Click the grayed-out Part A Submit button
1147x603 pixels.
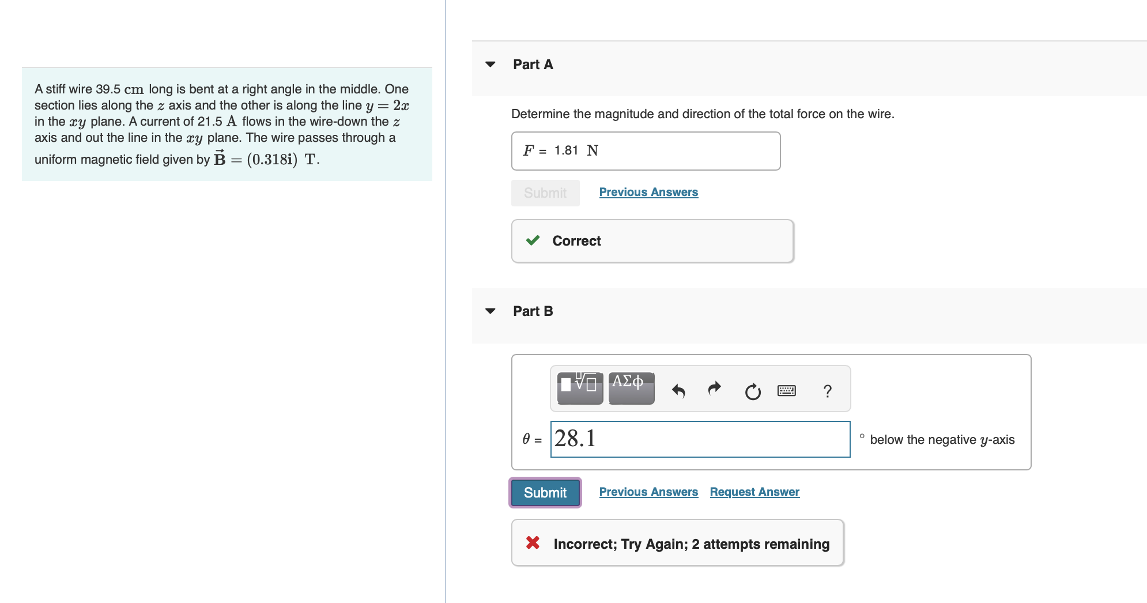[545, 193]
